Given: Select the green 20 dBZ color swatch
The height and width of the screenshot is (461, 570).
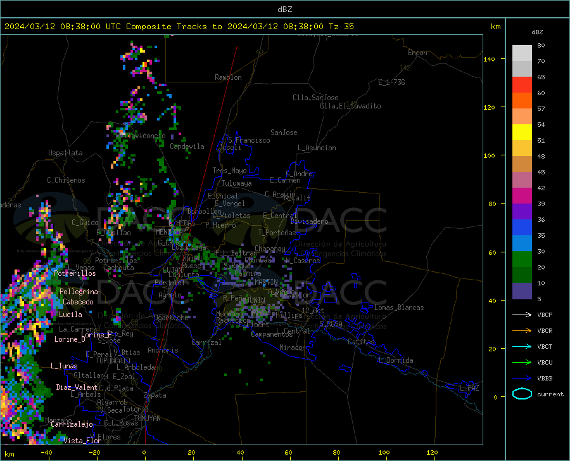Looking at the screenshot, I should [x=522, y=259].
